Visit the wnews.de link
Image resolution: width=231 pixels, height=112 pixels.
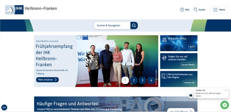189,83
